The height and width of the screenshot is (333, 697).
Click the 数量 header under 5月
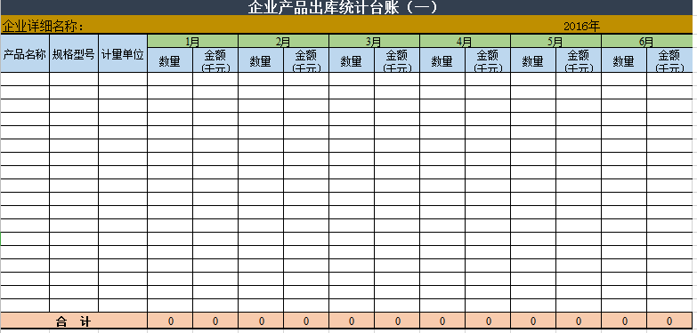tap(533, 60)
